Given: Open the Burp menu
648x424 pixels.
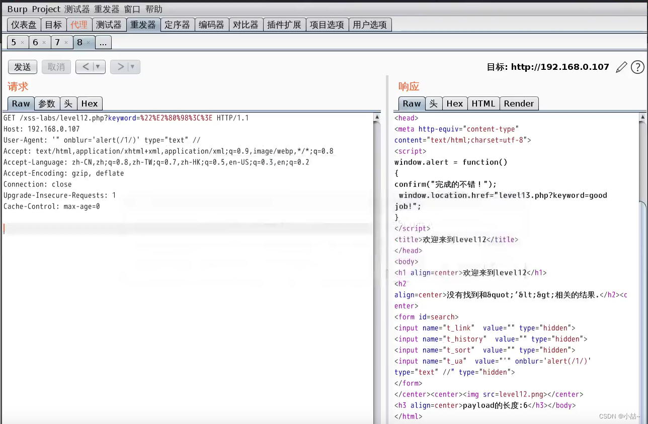Looking at the screenshot, I should 17,9.
